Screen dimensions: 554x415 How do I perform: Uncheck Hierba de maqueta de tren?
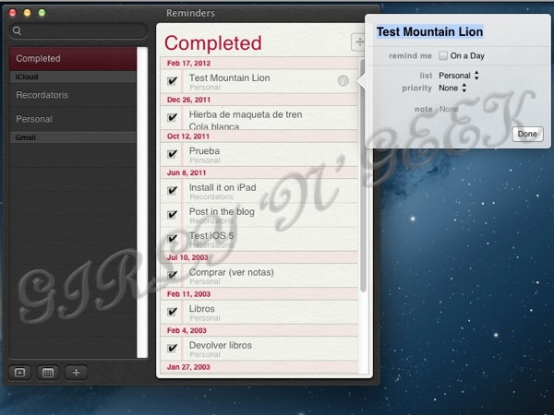click(172, 117)
